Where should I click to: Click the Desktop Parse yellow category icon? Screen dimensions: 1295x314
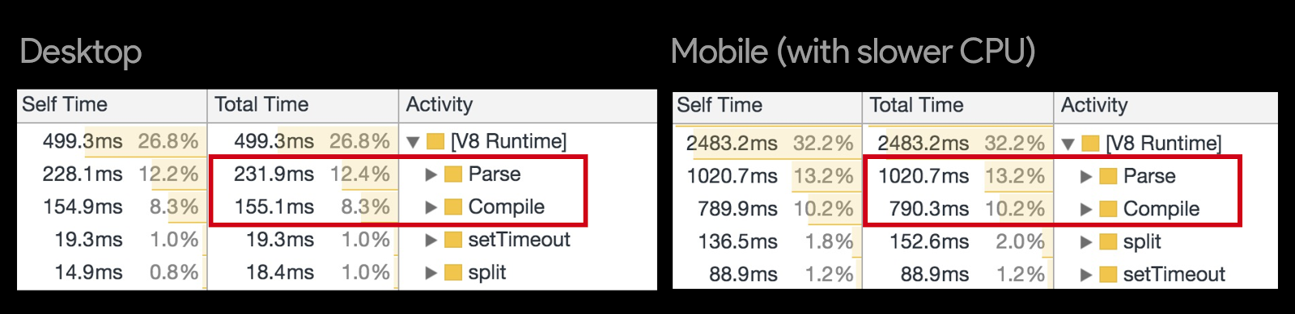453,174
